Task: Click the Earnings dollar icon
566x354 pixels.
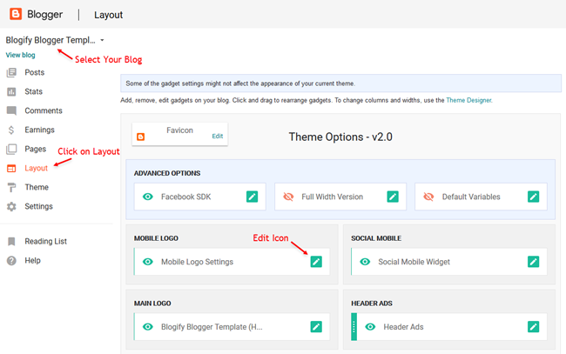Action: coord(11,130)
